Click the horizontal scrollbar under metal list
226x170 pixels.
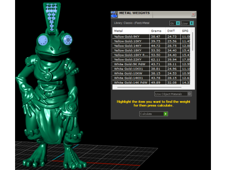pos(149,87)
